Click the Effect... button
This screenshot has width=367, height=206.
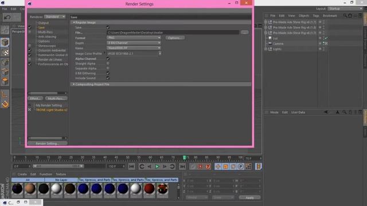[x=35, y=98]
